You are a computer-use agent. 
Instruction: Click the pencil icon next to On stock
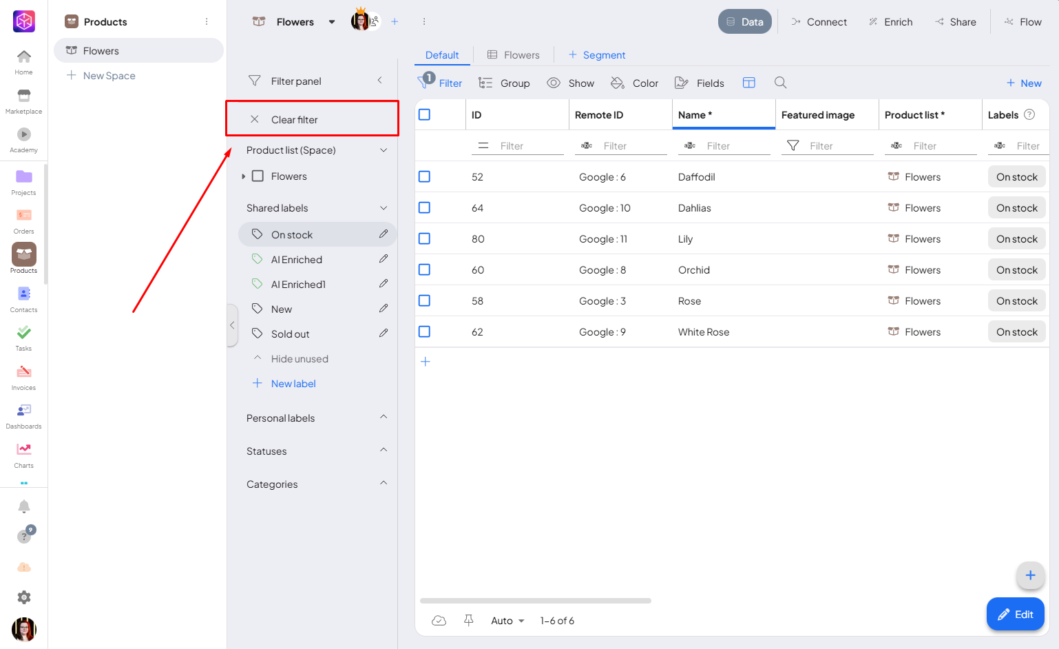point(384,234)
